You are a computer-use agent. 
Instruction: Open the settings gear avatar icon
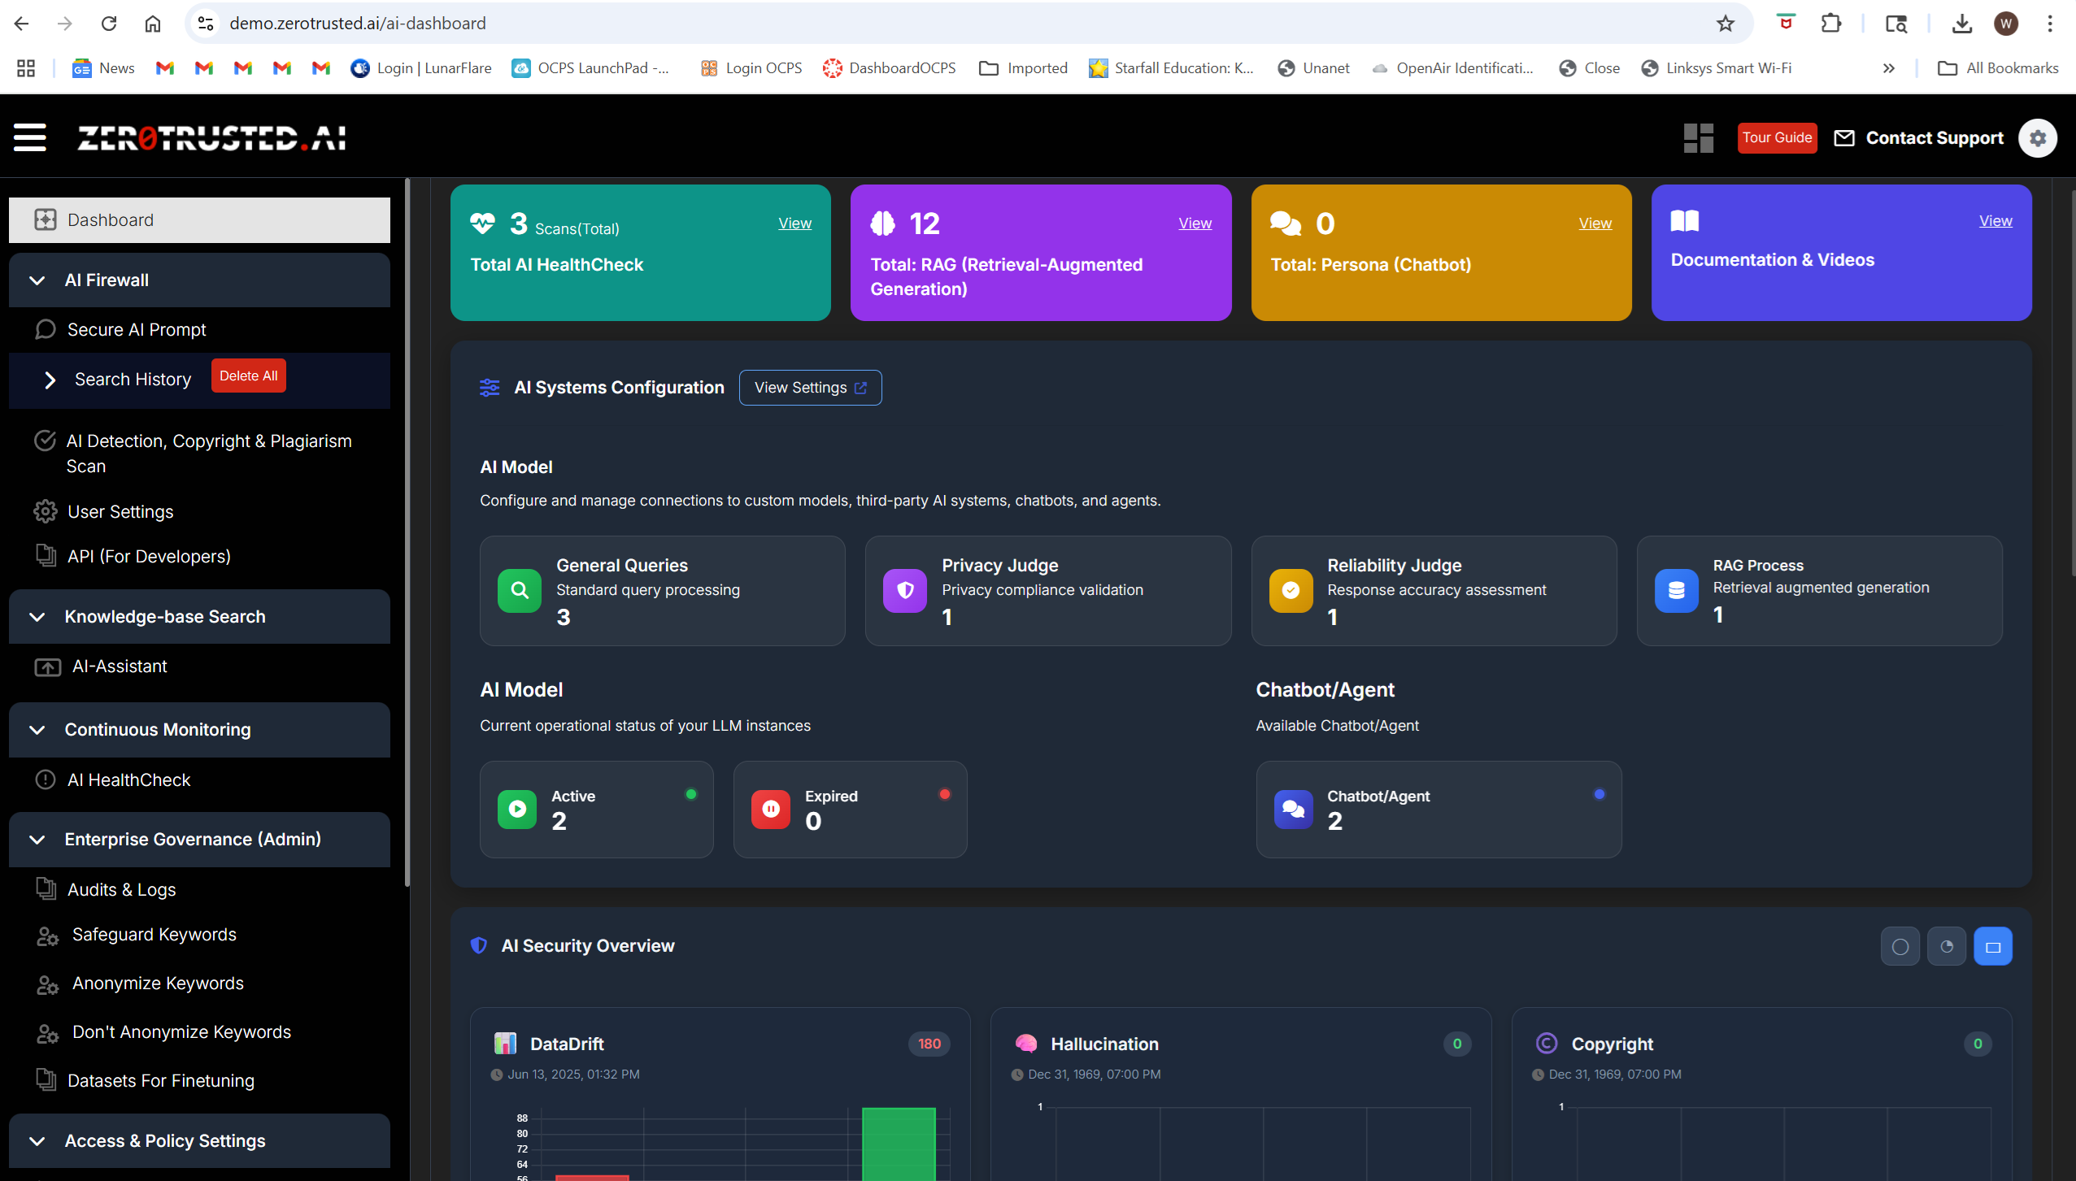2038,138
